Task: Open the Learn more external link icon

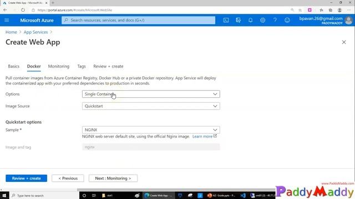Action: pyautogui.click(x=215, y=136)
